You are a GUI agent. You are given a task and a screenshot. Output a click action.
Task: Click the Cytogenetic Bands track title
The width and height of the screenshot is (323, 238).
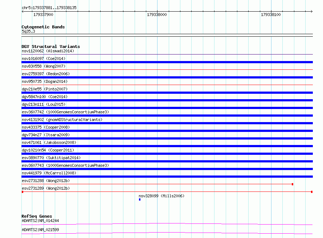click(43, 27)
